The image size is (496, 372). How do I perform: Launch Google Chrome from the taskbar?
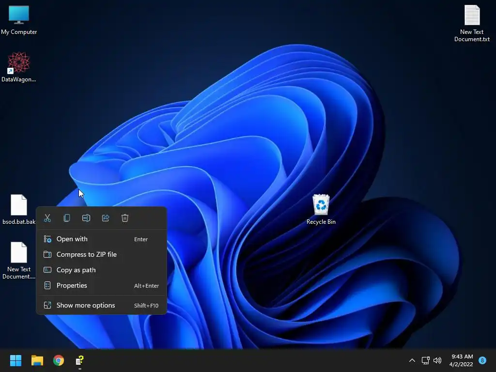click(59, 360)
